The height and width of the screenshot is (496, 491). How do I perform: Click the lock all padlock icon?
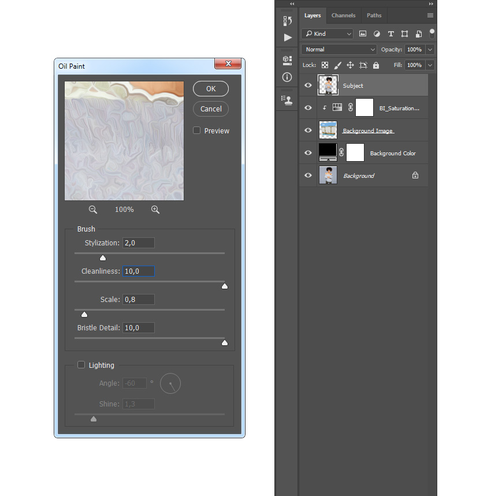coord(376,65)
